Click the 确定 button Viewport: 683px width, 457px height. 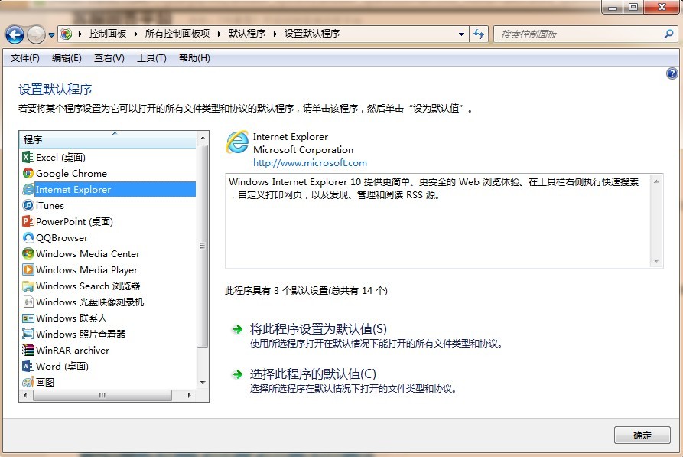642,436
